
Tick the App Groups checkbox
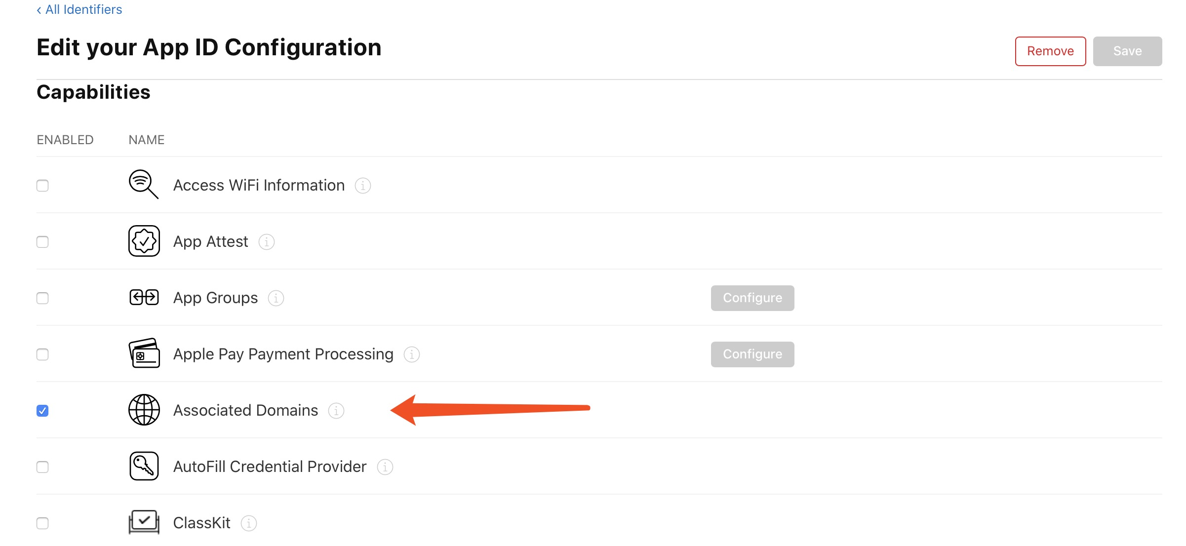(x=42, y=298)
